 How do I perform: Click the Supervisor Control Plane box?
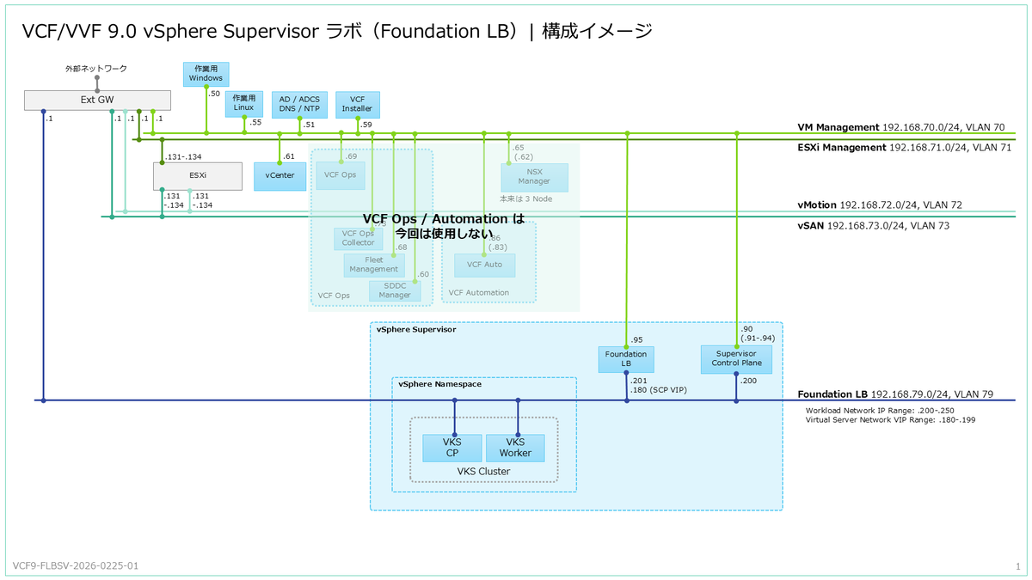click(736, 359)
